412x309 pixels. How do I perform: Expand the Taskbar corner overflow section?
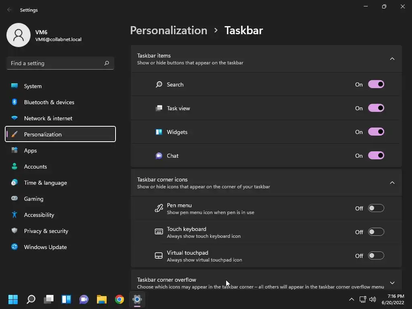pyautogui.click(x=392, y=283)
